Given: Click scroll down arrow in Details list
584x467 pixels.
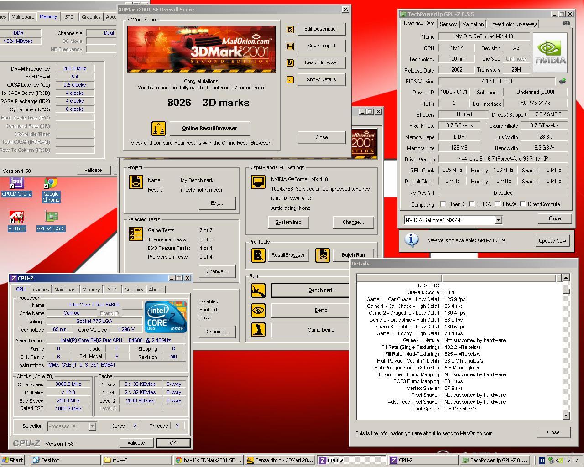Looking at the screenshot, I should pyautogui.click(x=566, y=415).
